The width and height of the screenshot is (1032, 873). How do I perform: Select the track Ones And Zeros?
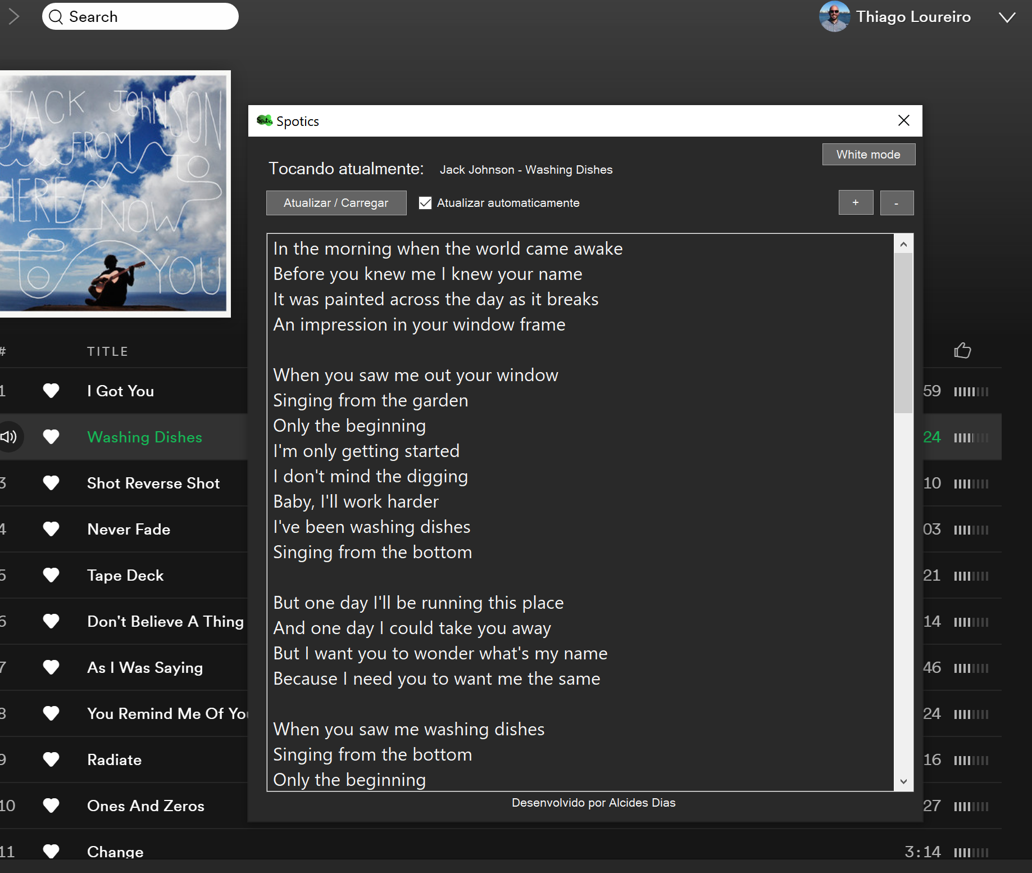pos(146,806)
